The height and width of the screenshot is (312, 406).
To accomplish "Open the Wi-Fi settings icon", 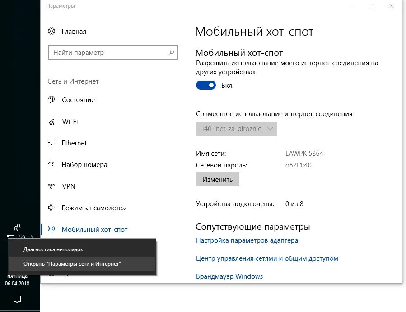I will pos(51,122).
